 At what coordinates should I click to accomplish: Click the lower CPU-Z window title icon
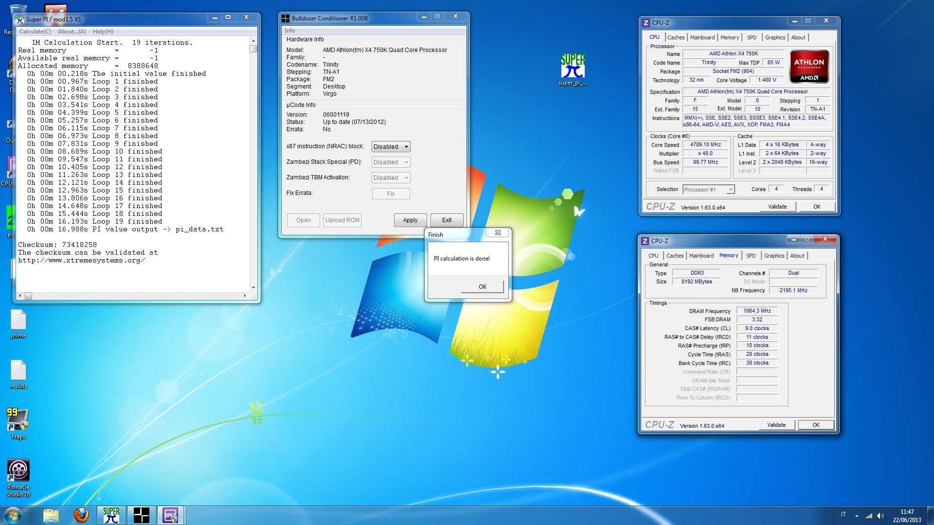[x=645, y=241]
